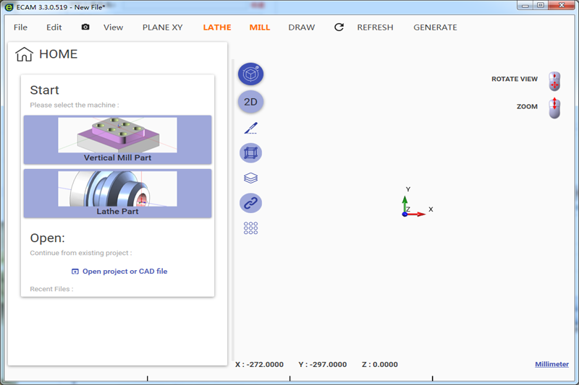Image resolution: width=579 pixels, height=385 pixels.
Task: Click the camera screenshot icon in menu bar
Action: click(85, 27)
